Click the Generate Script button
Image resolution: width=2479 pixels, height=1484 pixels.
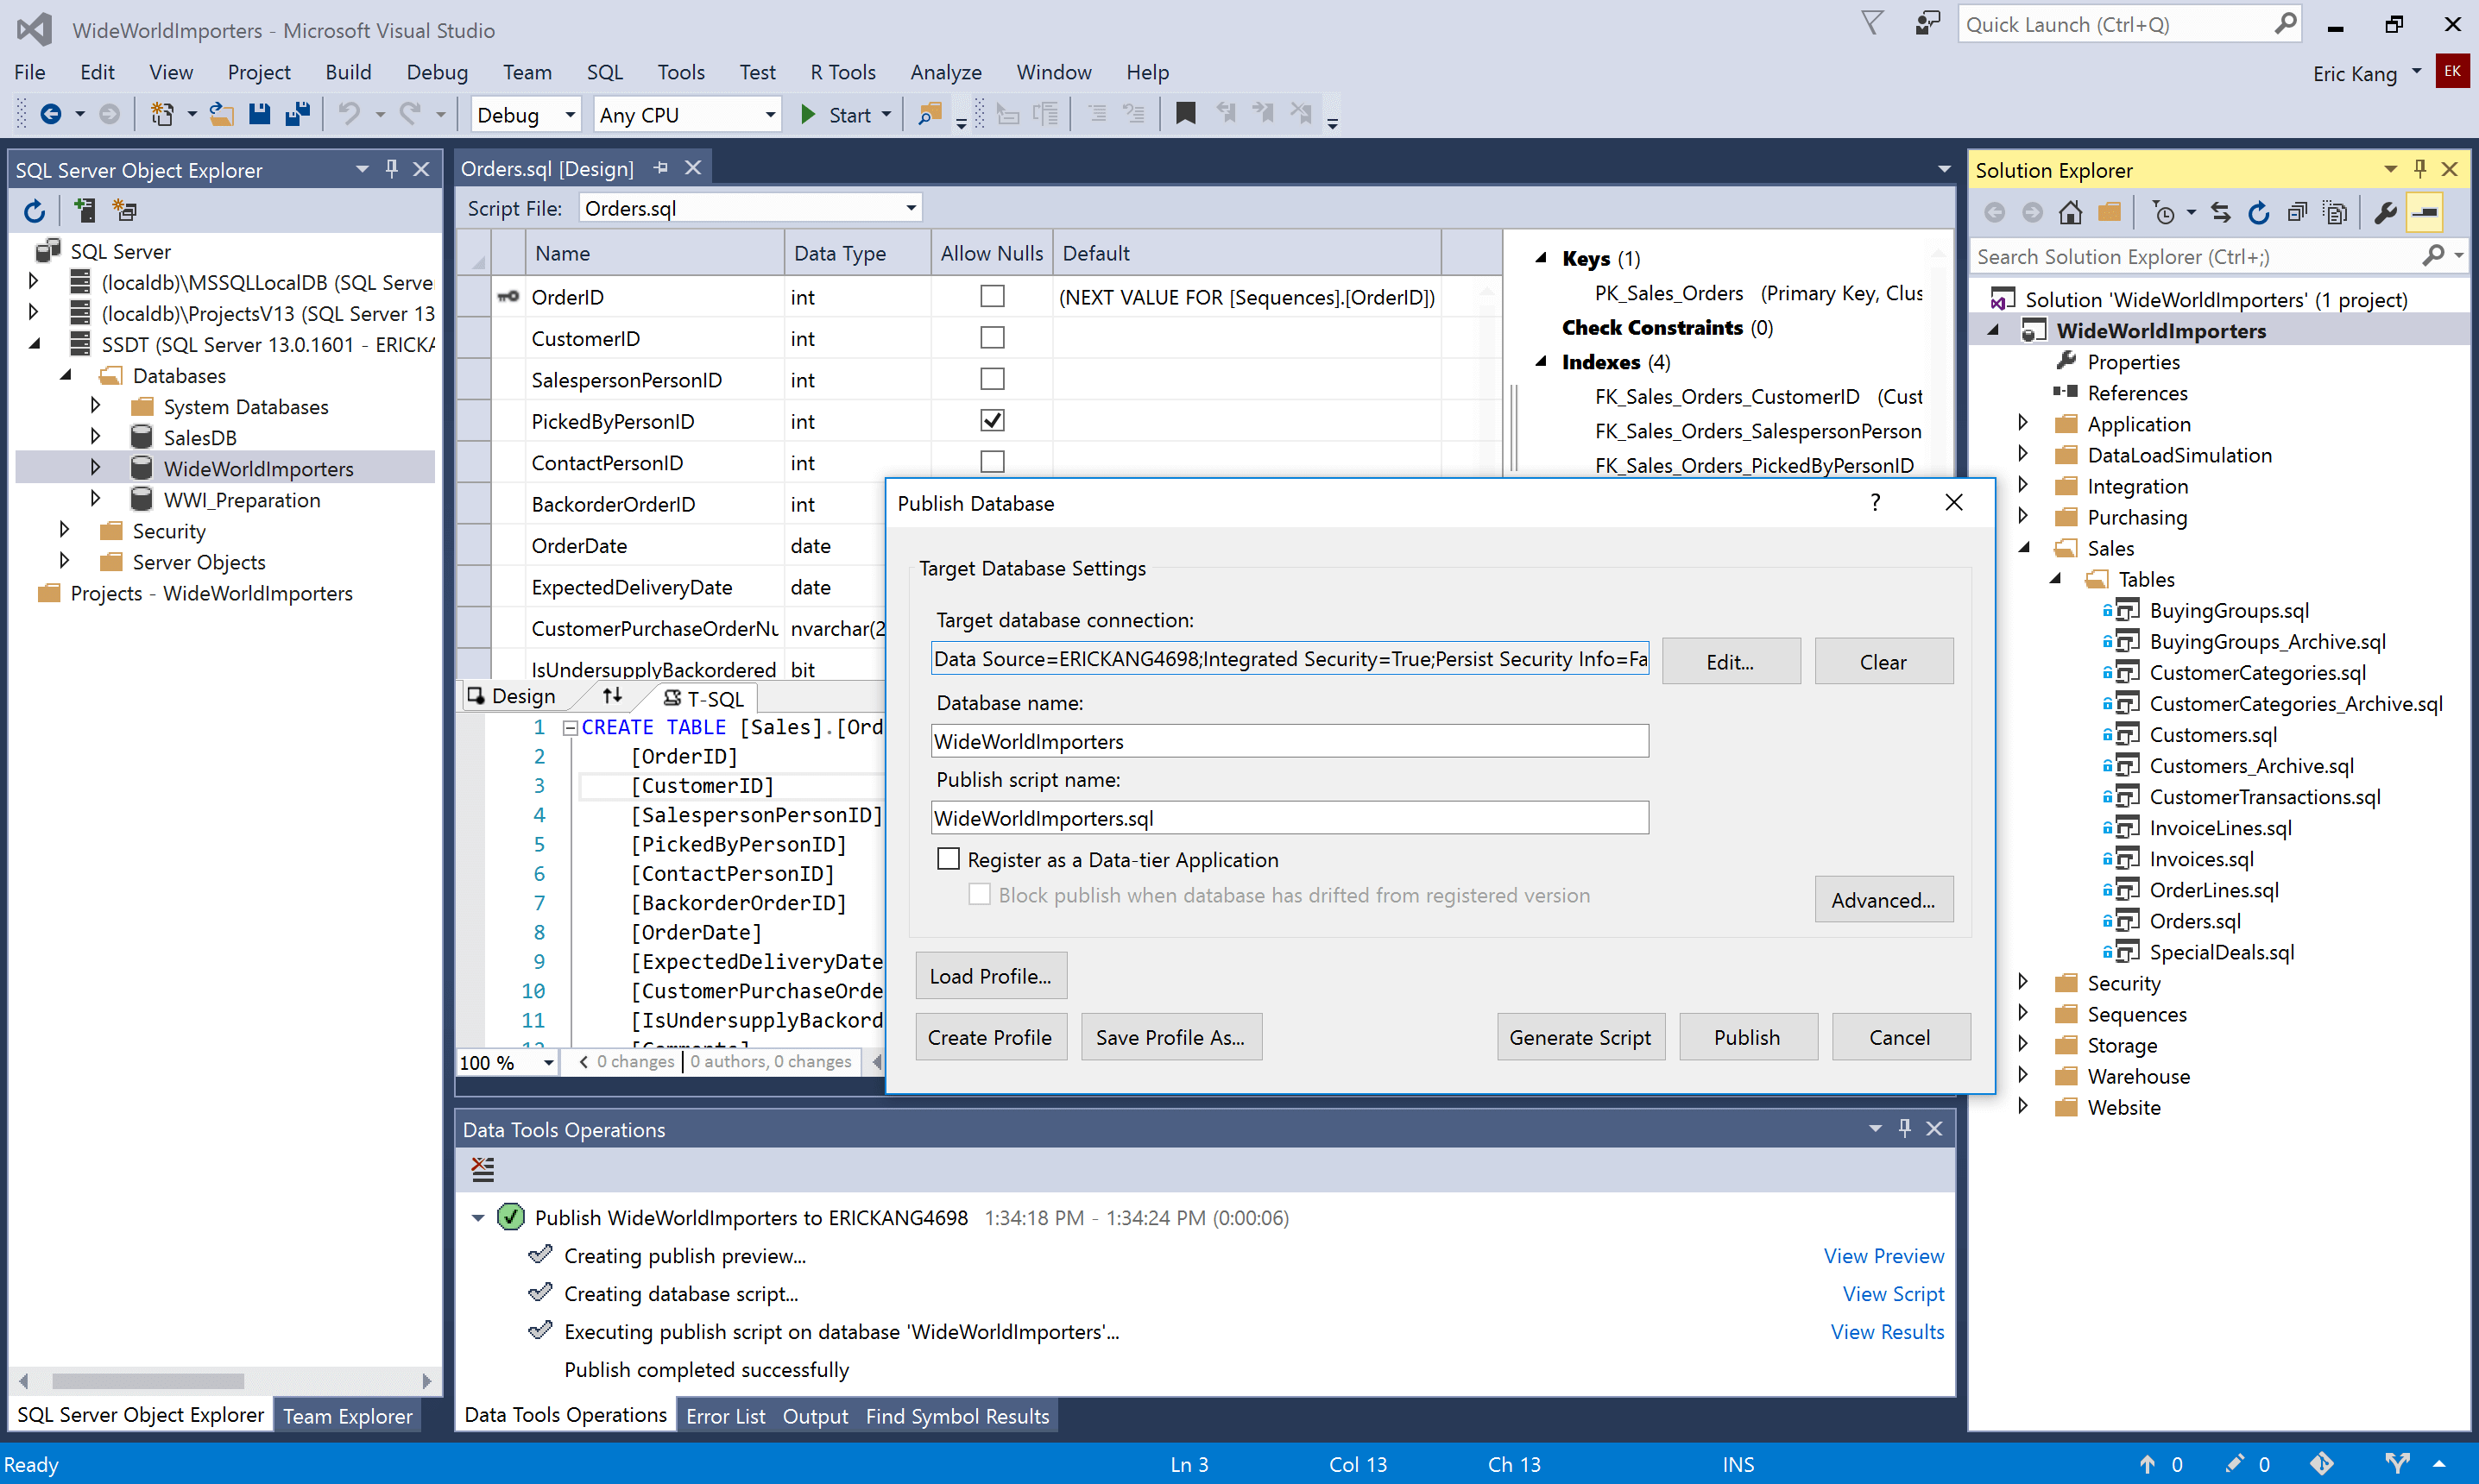point(1580,1037)
